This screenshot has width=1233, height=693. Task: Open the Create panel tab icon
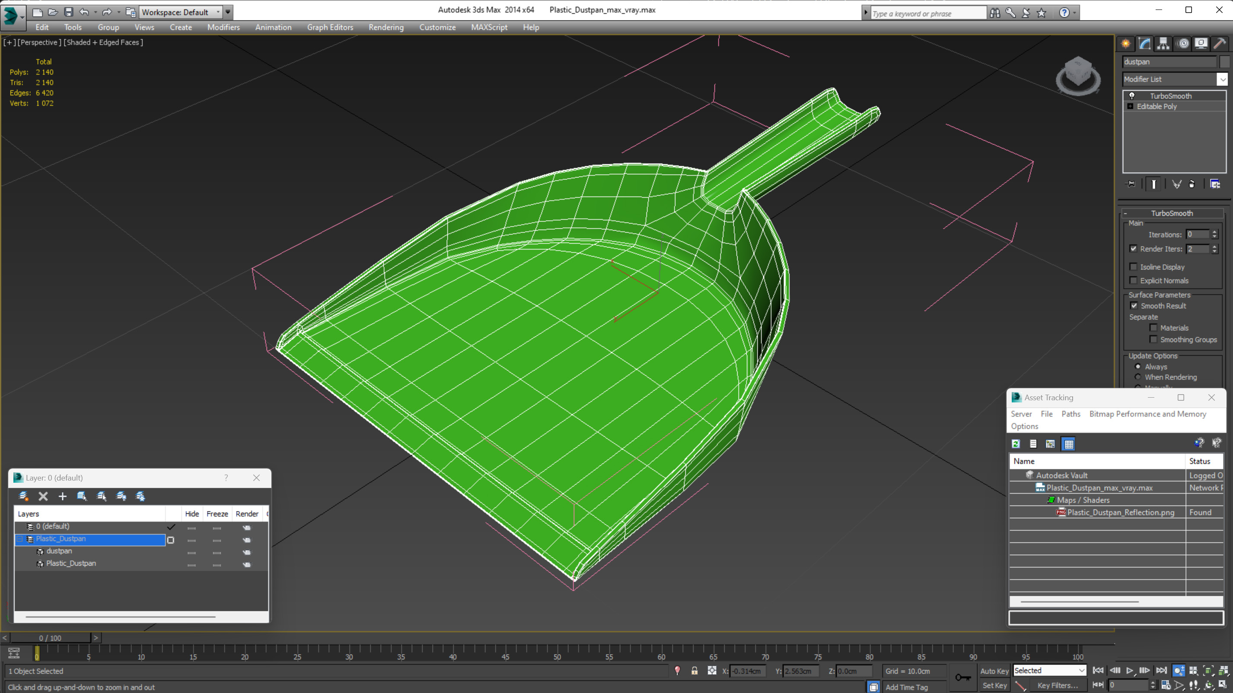pos(1125,44)
